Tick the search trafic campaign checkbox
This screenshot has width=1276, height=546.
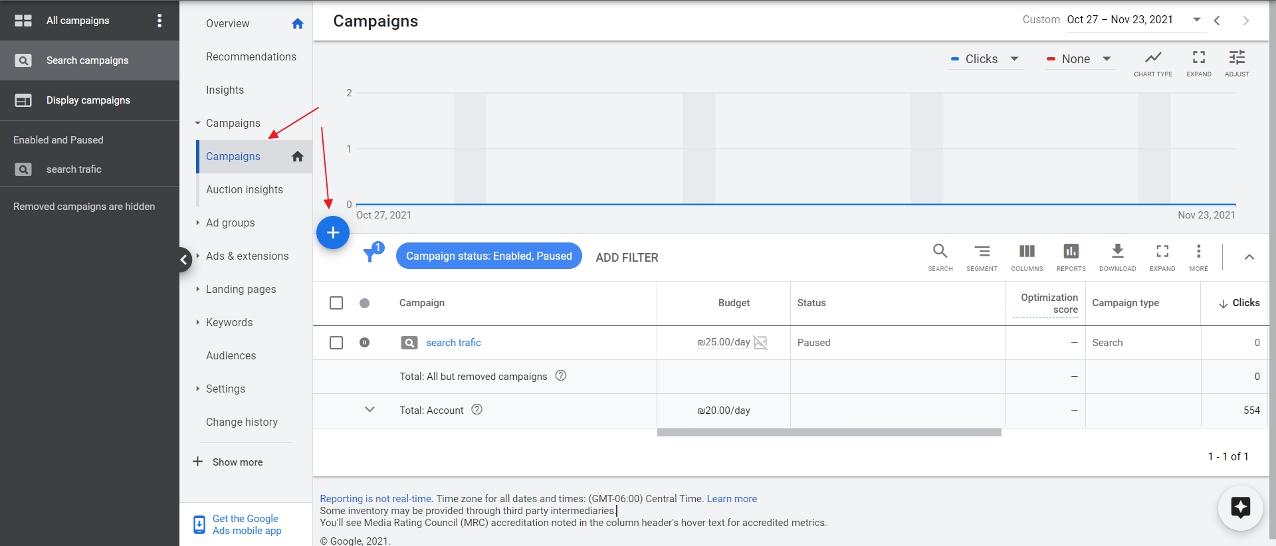pos(336,343)
